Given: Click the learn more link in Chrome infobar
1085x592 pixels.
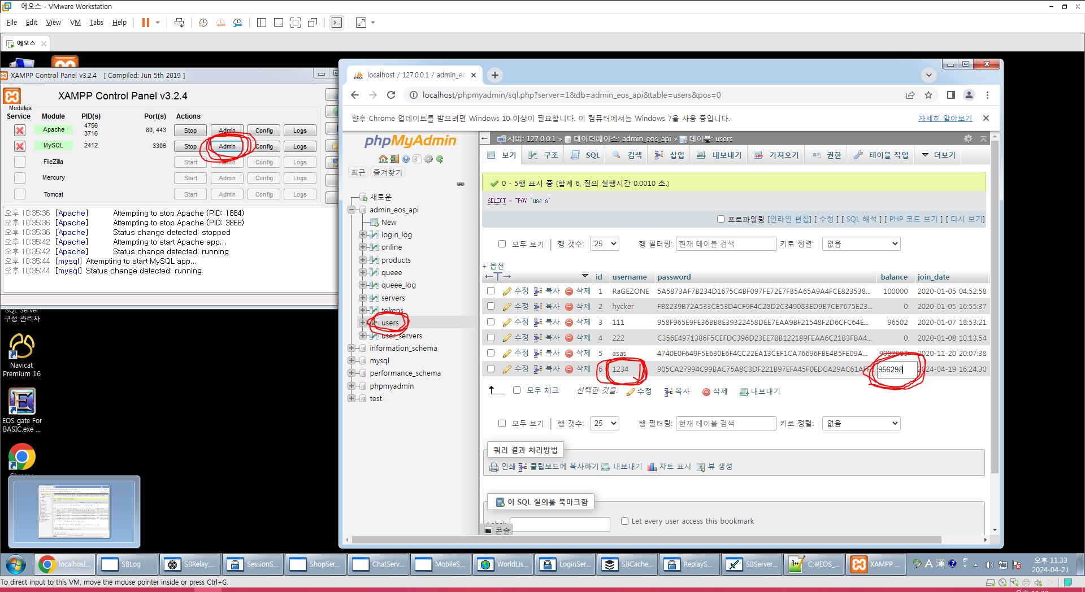Looking at the screenshot, I should (x=945, y=119).
